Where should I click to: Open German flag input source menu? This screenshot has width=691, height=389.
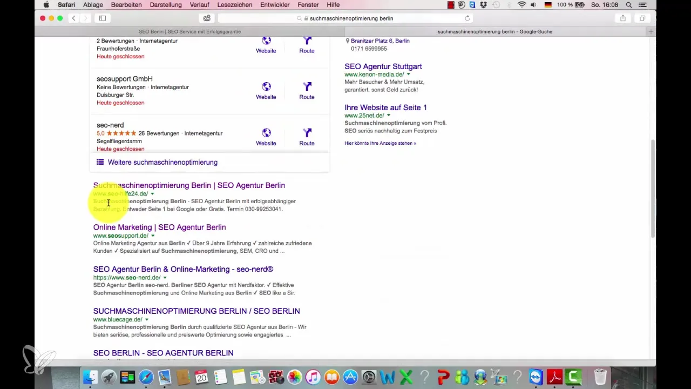pyautogui.click(x=548, y=5)
